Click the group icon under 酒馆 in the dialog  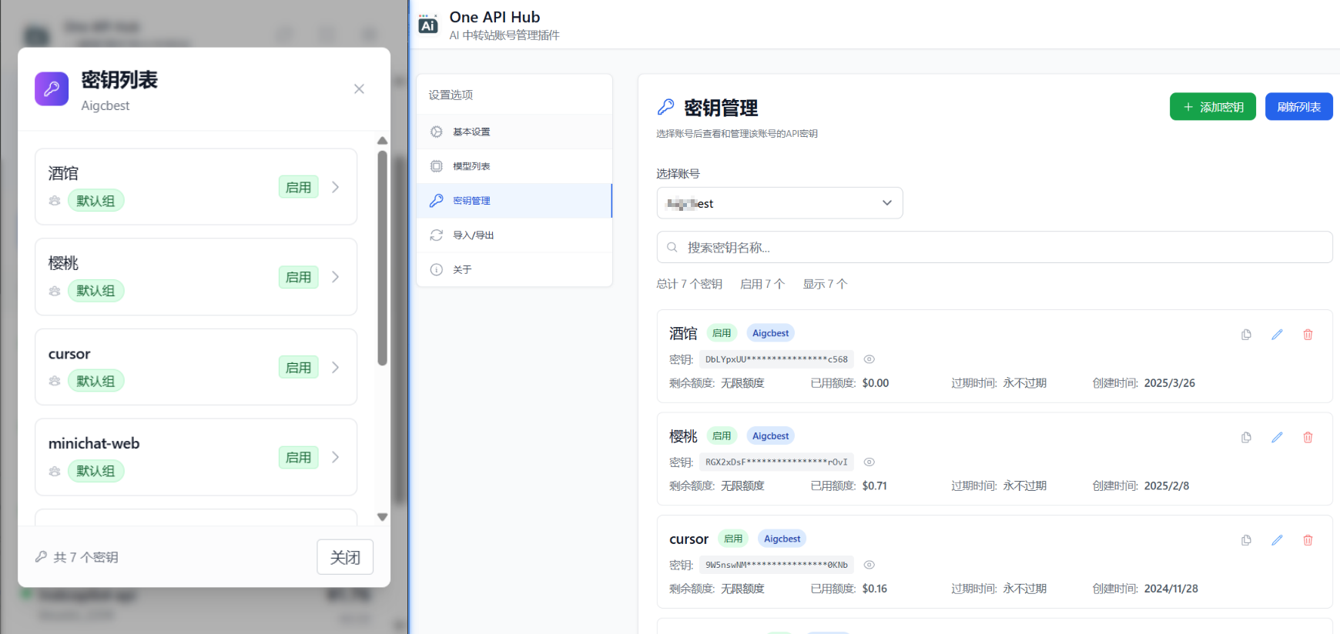(x=55, y=201)
